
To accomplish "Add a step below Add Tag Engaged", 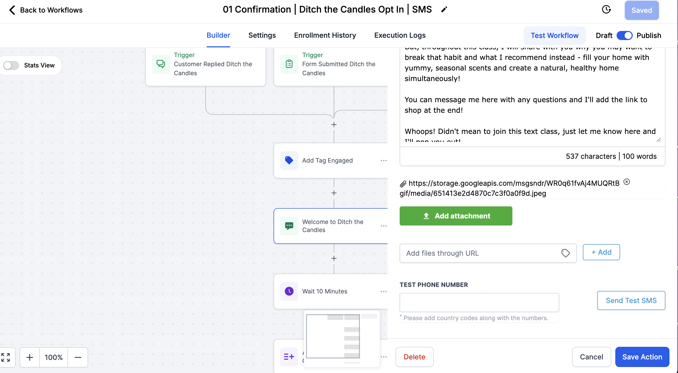I will (x=334, y=193).
